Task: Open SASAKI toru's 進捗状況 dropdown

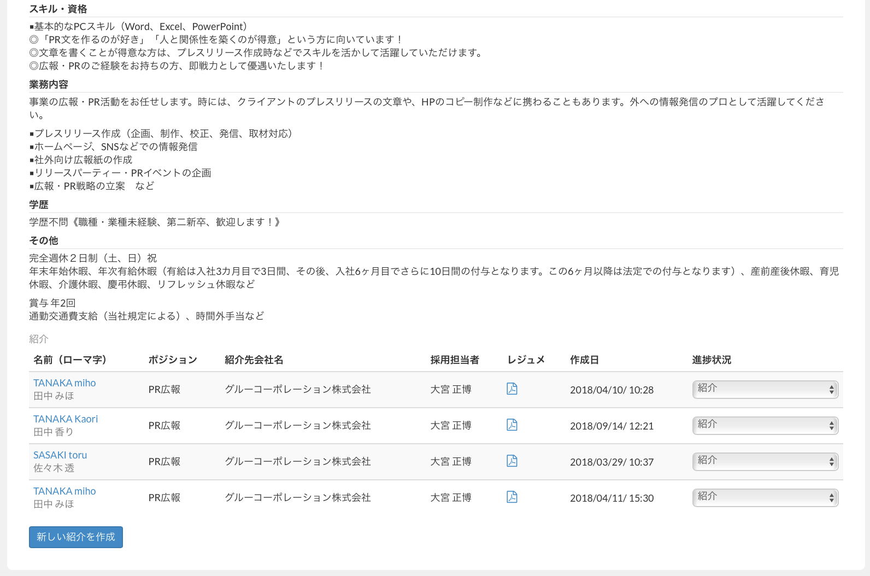Action: click(765, 461)
